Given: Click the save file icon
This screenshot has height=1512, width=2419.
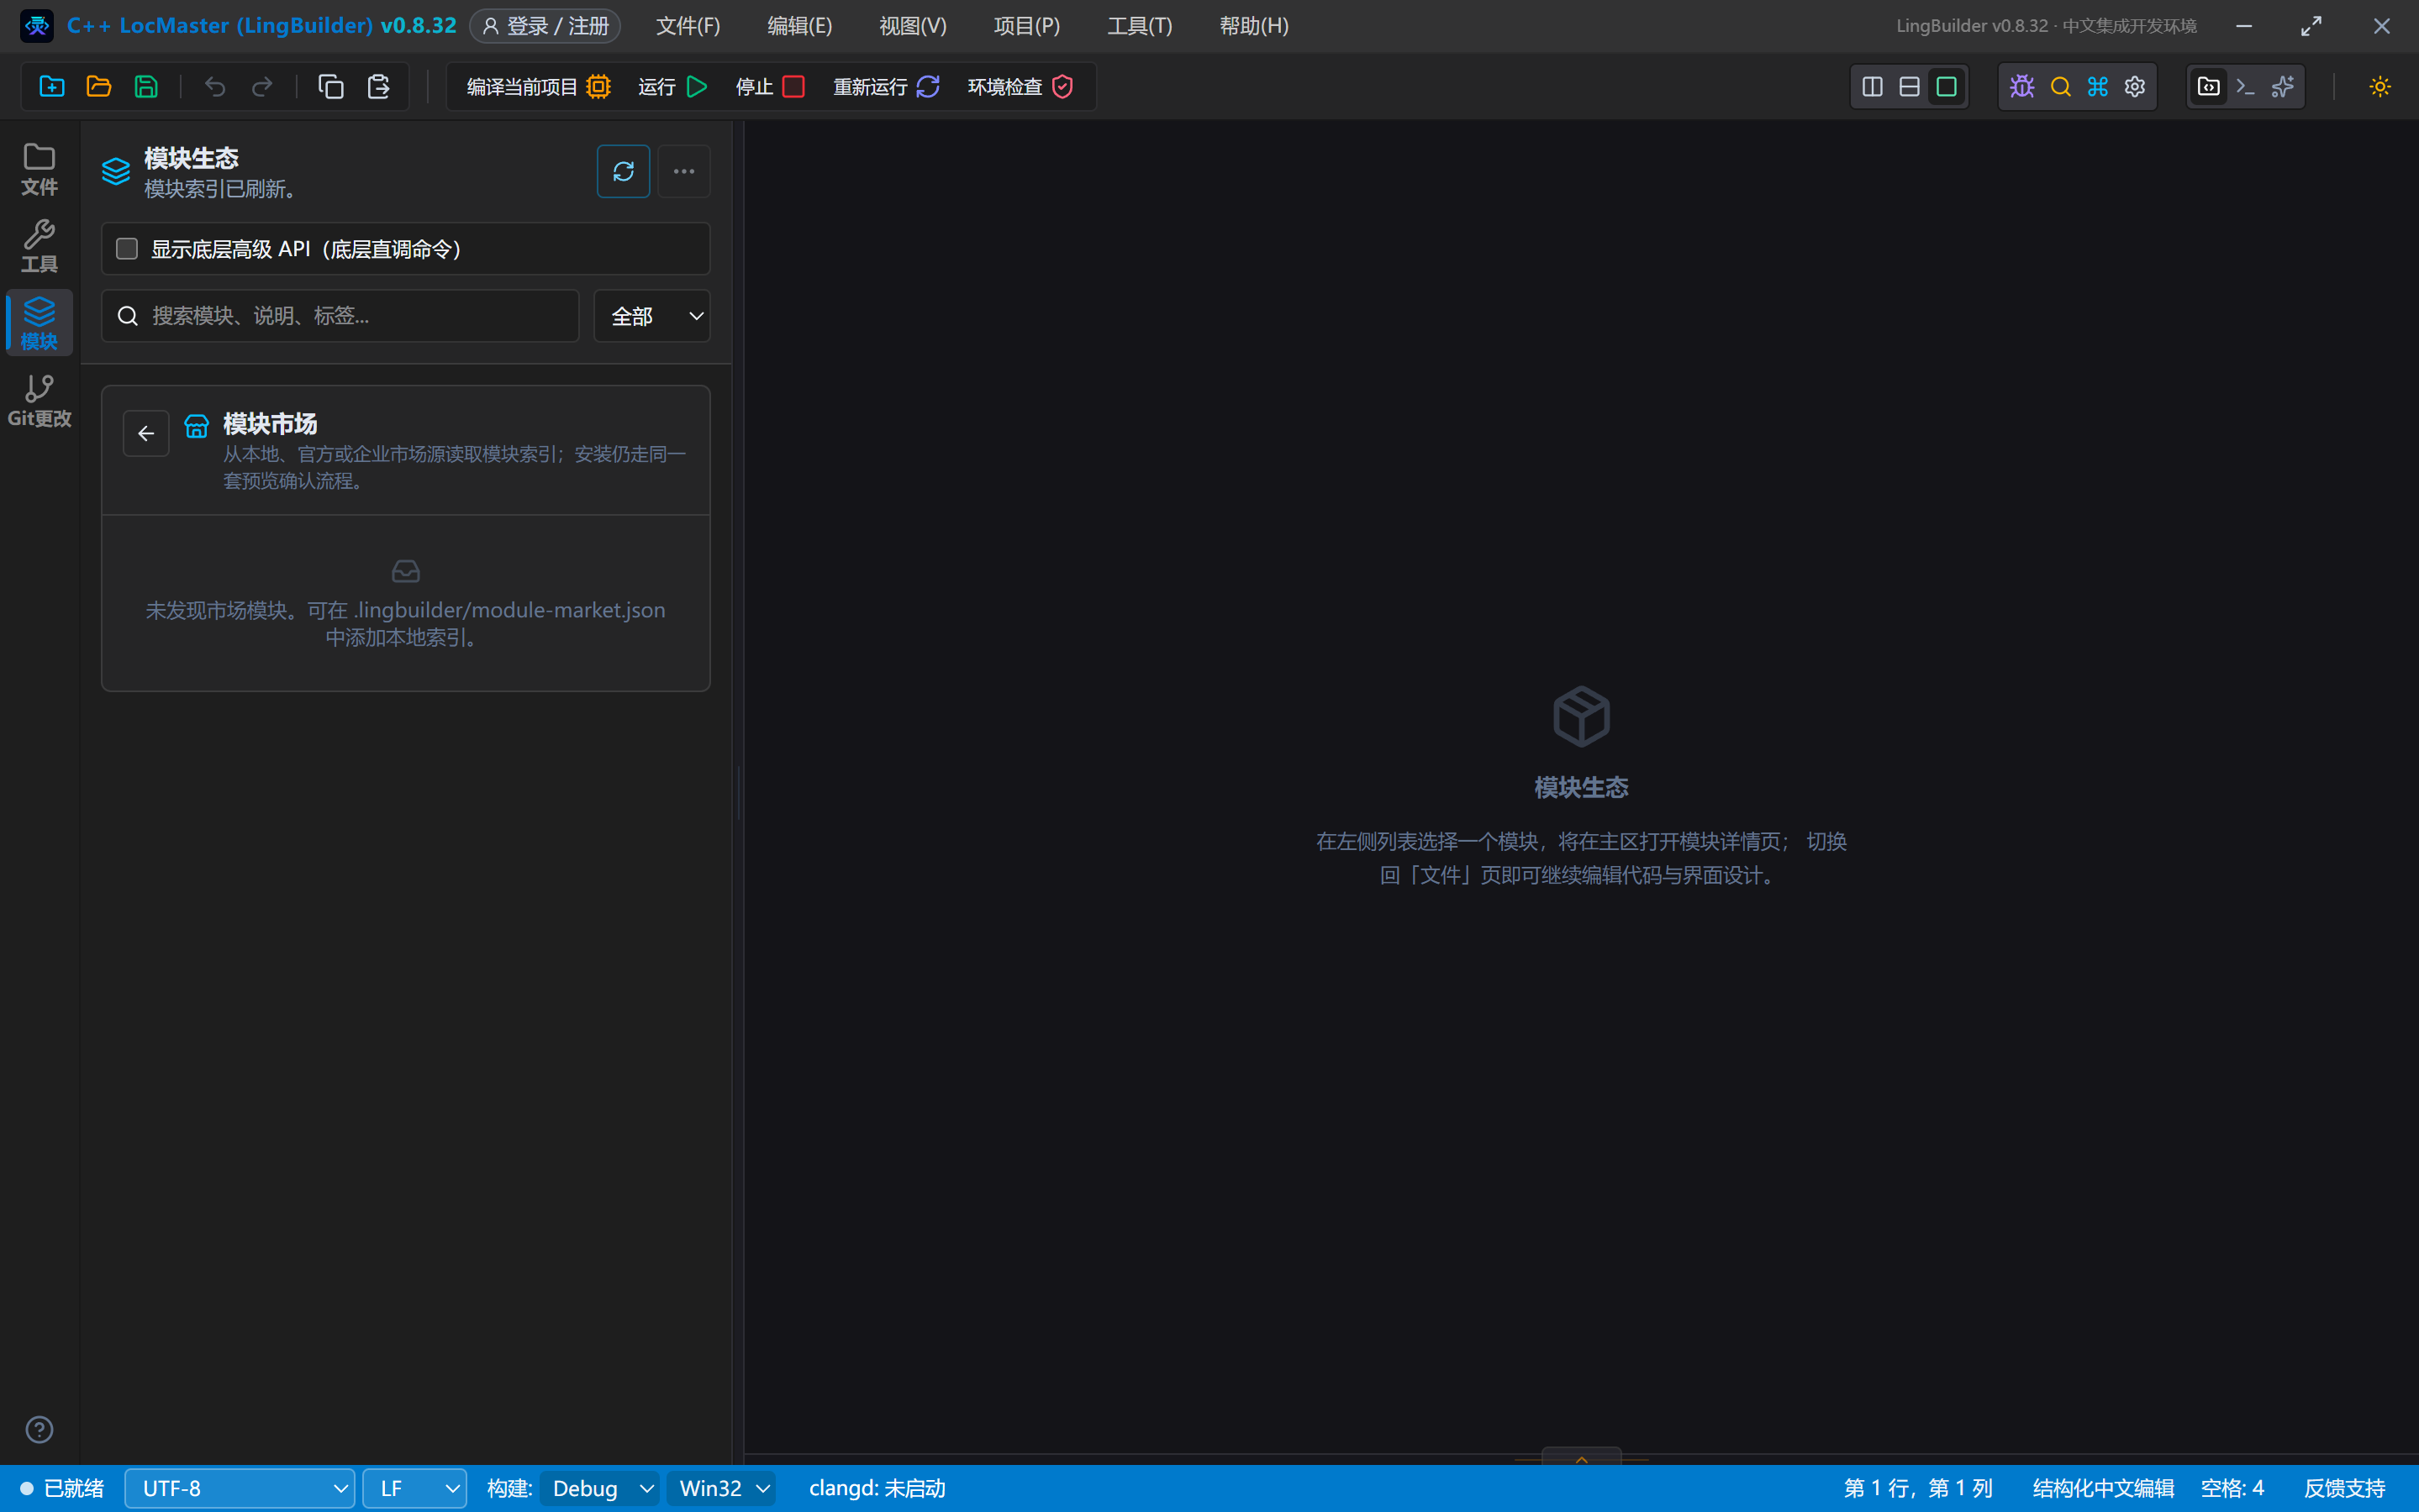Looking at the screenshot, I should (146, 87).
